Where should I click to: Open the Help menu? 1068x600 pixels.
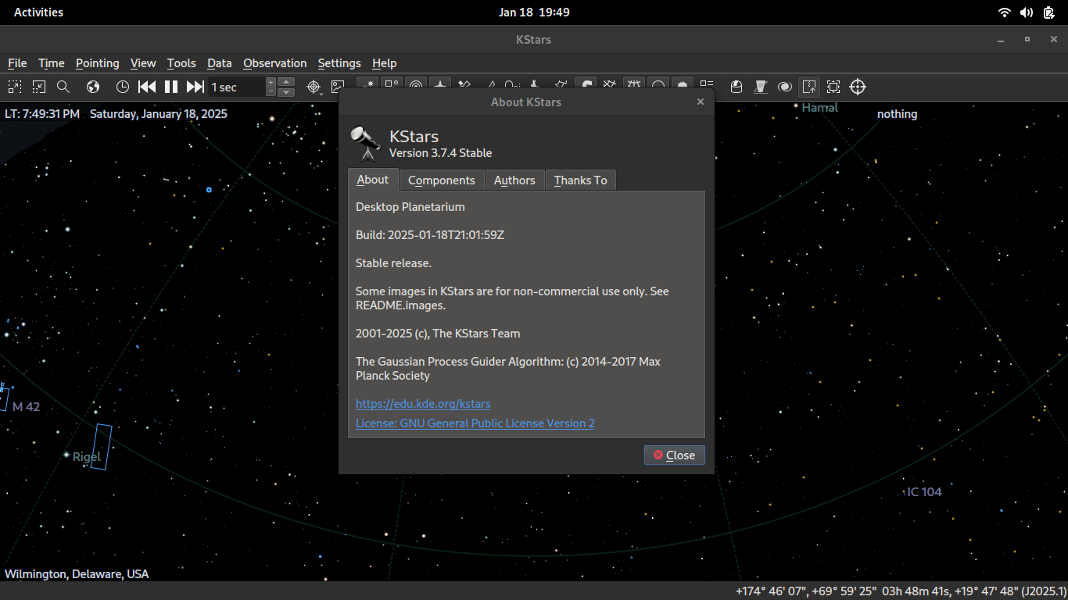[x=385, y=63]
